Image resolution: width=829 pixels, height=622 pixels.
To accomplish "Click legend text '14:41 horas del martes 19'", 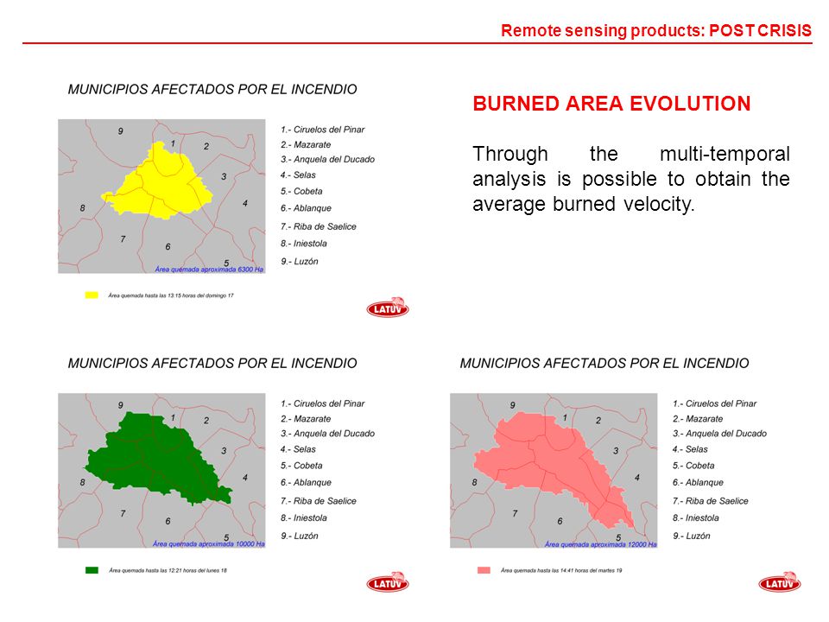I will pos(591,570).
